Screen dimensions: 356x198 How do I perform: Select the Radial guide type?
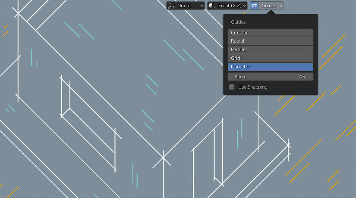pyautogui.click(x=270, y=41)
